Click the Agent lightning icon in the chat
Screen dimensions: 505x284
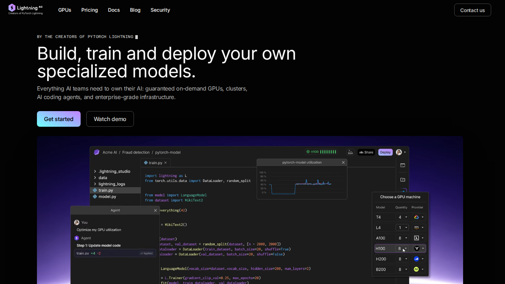click(x=77, y=238)
